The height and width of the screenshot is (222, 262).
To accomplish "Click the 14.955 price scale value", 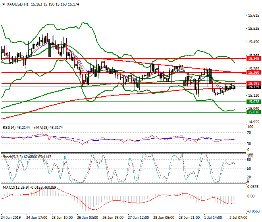I will (x=254, y=122).
